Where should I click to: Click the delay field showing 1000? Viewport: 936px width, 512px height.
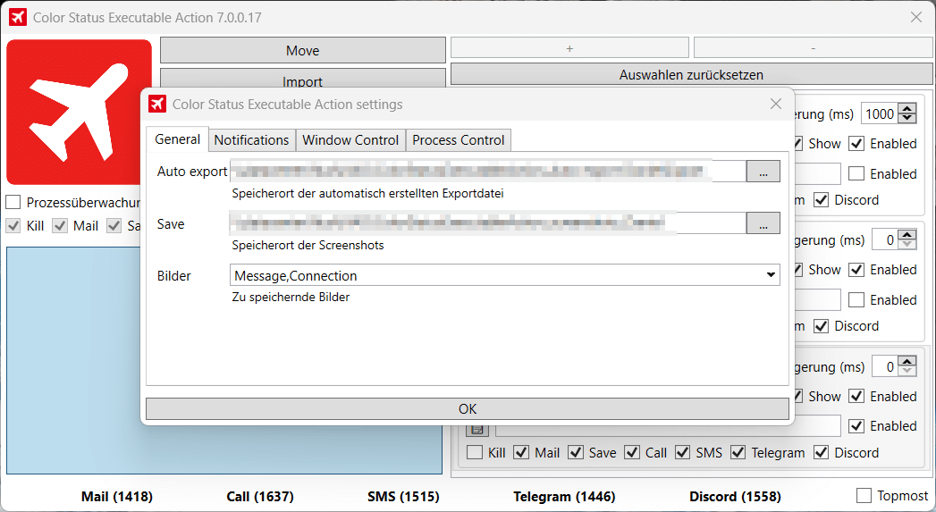pyautogui.click(x=880, y=114)
